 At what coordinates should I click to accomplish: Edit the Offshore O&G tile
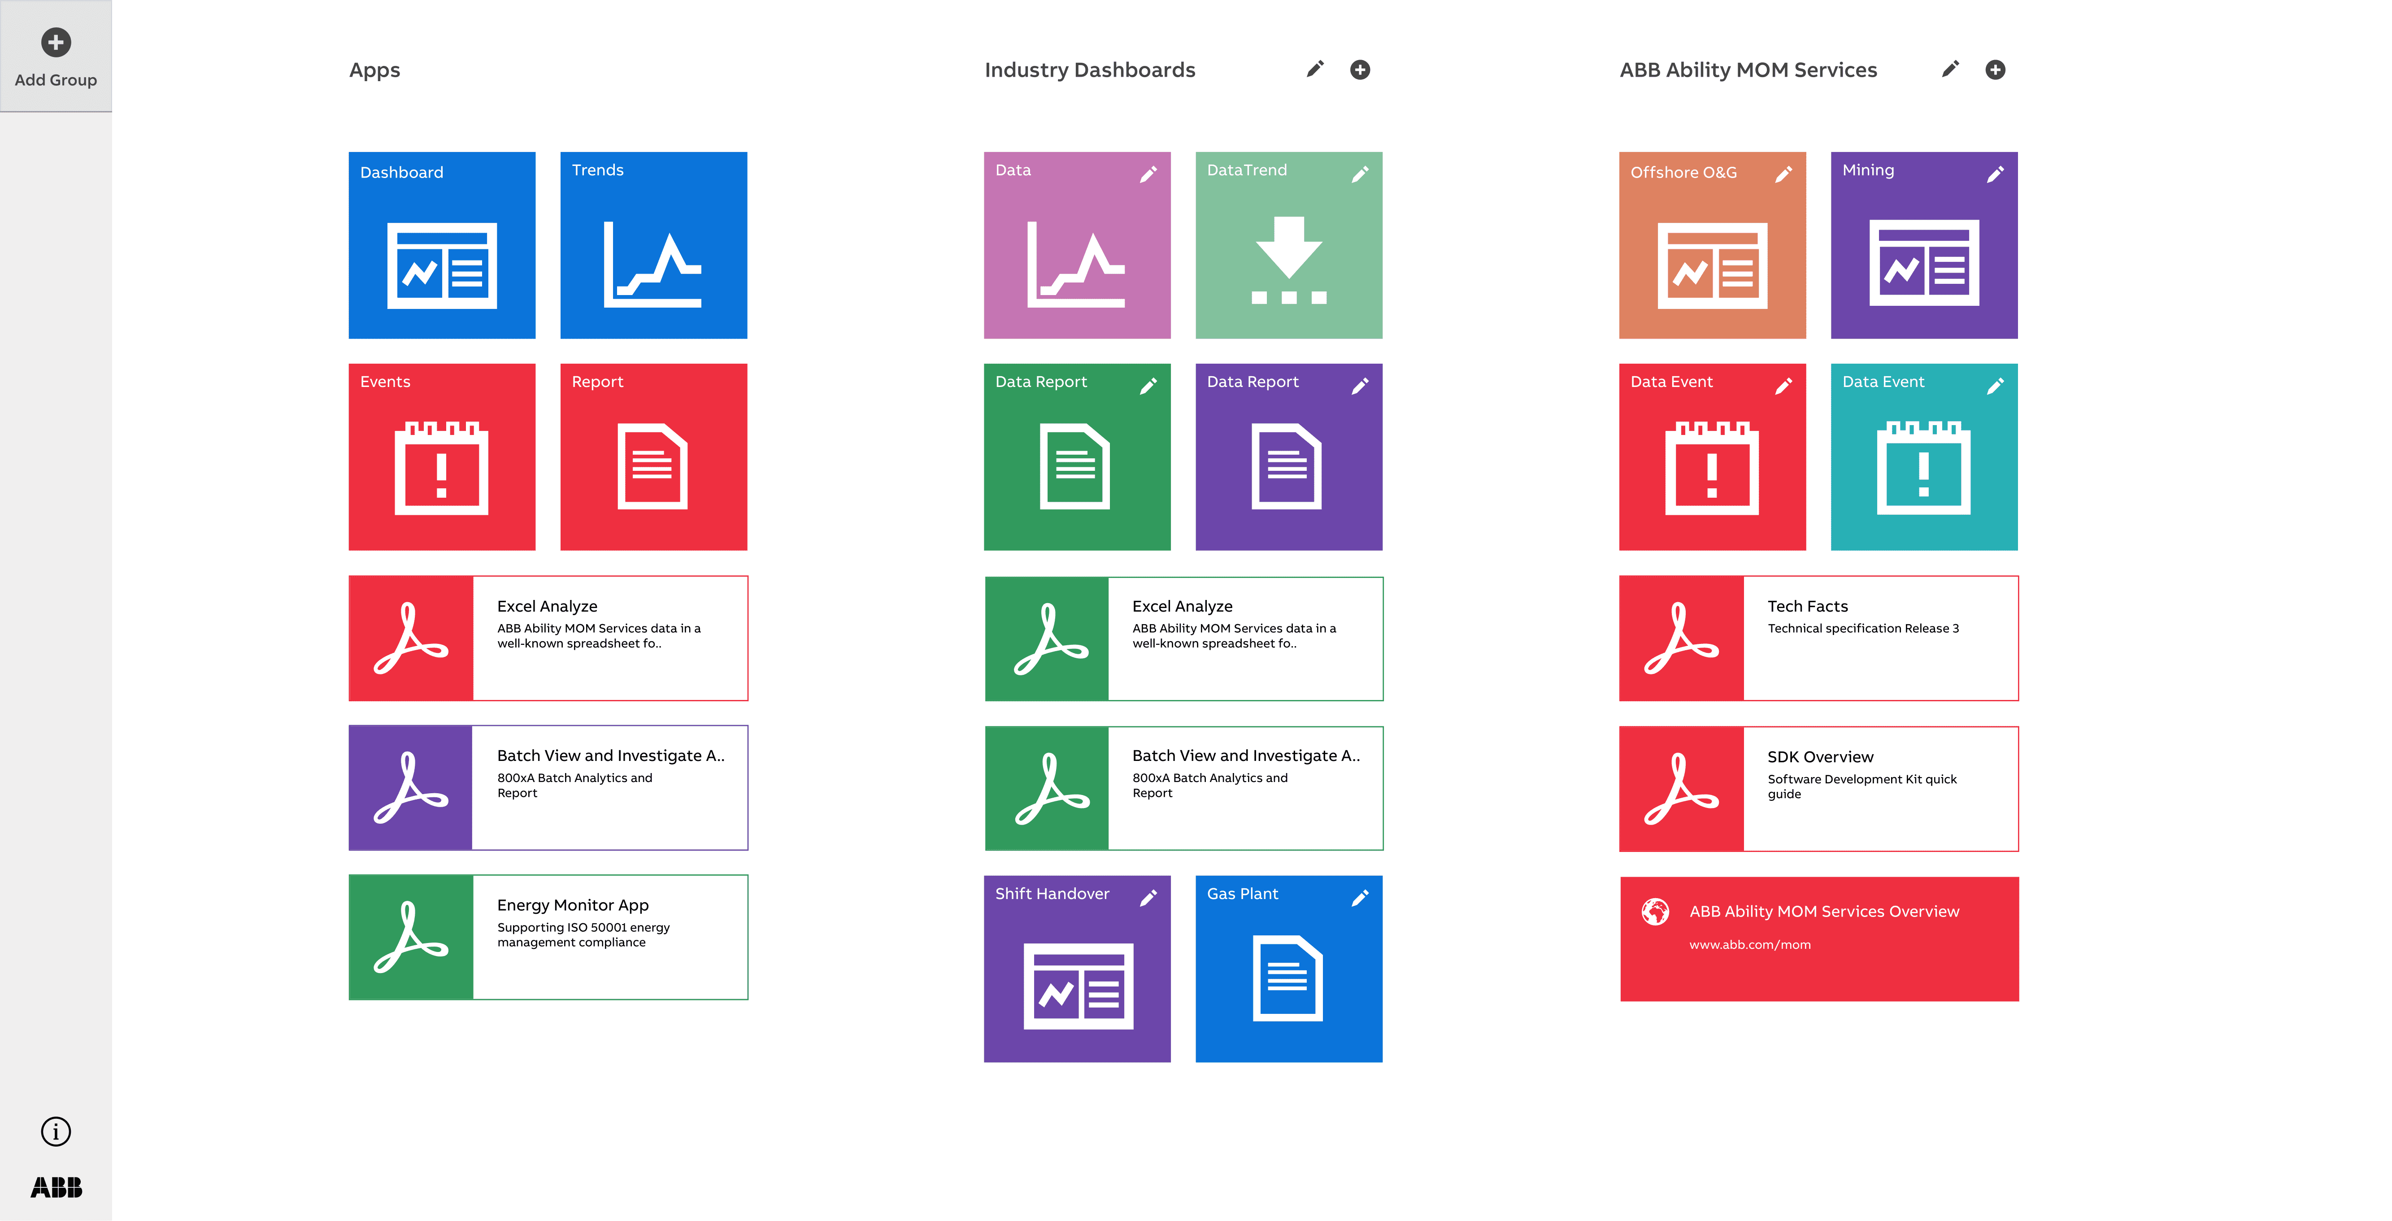1783,174
